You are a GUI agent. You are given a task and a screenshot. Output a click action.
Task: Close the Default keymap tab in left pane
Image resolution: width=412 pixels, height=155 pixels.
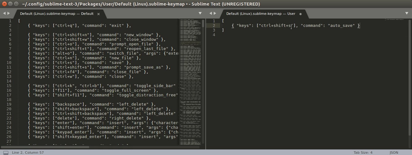99,14
